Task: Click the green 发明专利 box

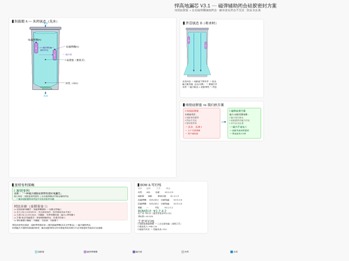Action: coord(70,193)
